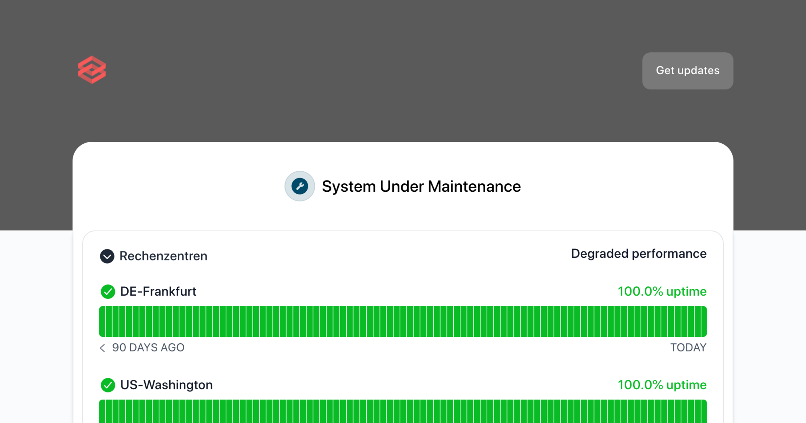Click the operational status icon for DE-Frankfurt
Screen dimensions: 806x423
tap(108, 292)
